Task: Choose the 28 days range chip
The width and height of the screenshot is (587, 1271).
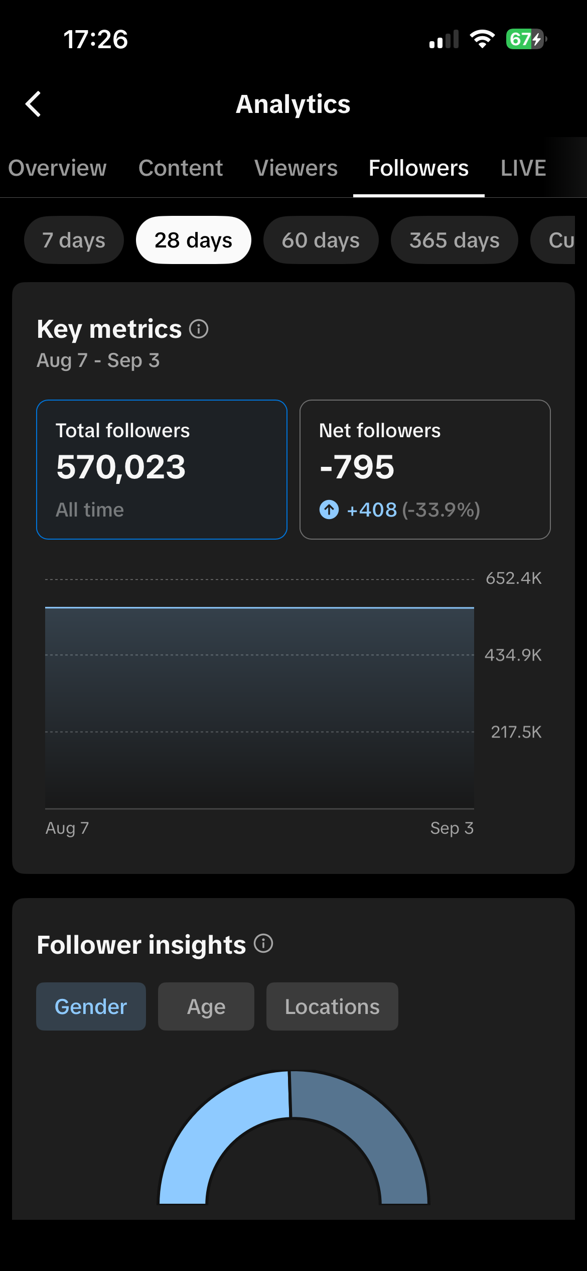Action: click(x=194, y=240)
